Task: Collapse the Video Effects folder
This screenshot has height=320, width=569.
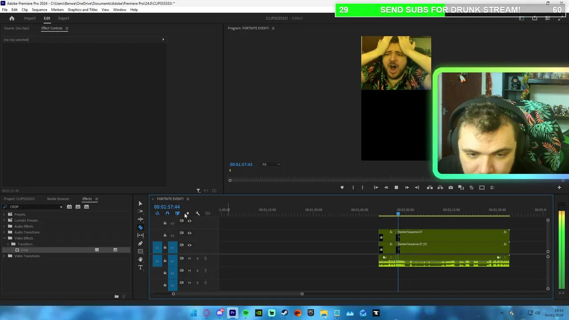Action: tap(4, 238)
